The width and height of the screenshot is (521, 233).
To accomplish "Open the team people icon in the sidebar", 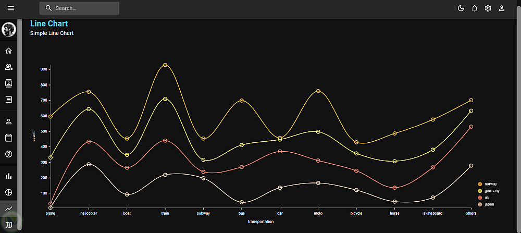I will click(9, 67).
